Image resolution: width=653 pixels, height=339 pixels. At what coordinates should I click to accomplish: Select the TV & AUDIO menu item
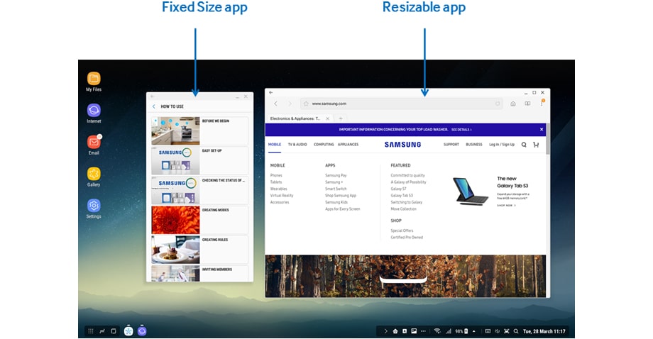pyautogui.click(x=297, y=145)
